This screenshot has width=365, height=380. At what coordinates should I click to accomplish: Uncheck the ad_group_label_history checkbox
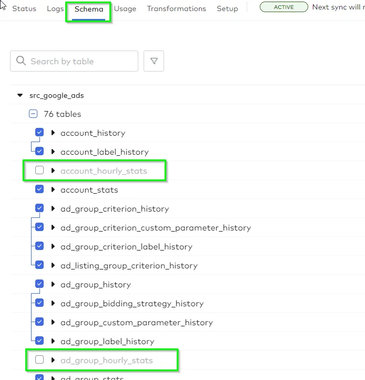pyautogui.click(x=39, y=341)
